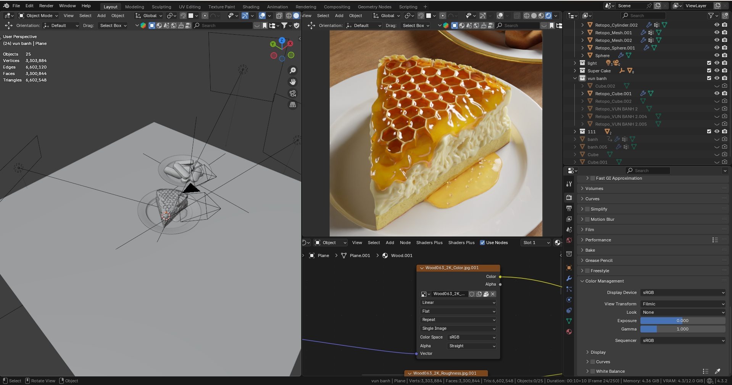Open the Look dropdown

click(x=683, y=312)
